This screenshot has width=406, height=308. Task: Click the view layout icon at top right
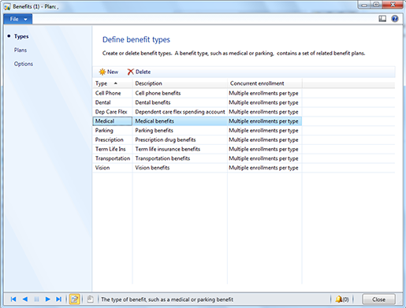click(x=382, y=19)
